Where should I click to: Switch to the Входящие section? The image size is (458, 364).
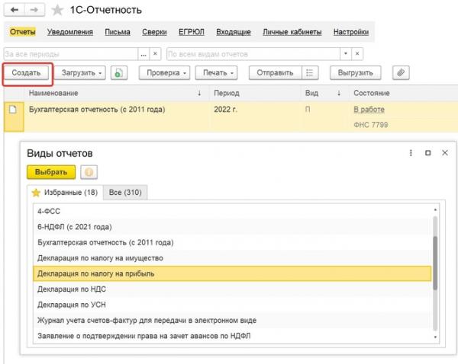point(234,32)
